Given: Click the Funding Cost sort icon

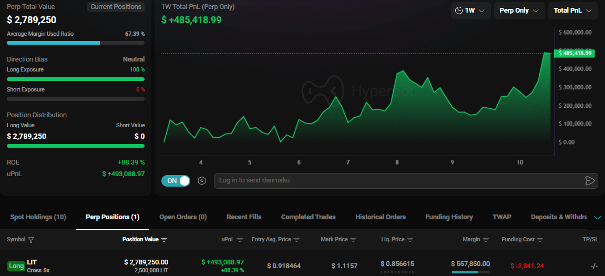Looking at the screenshot, I should tap(540, 240).
